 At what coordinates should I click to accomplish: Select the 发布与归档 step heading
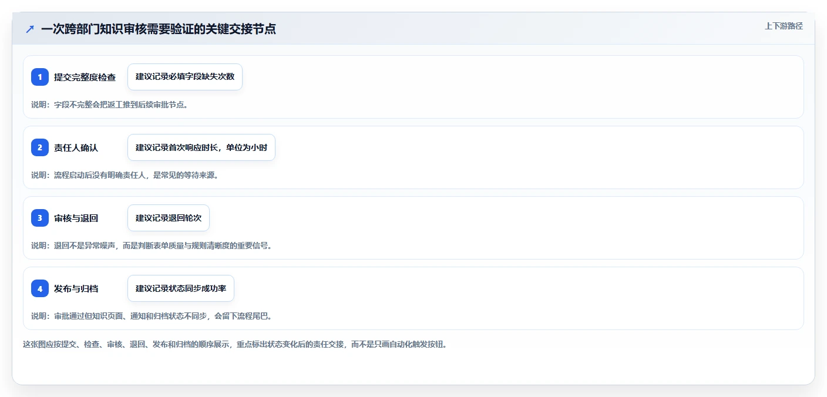pyautogui.click(x=76, y=288)
